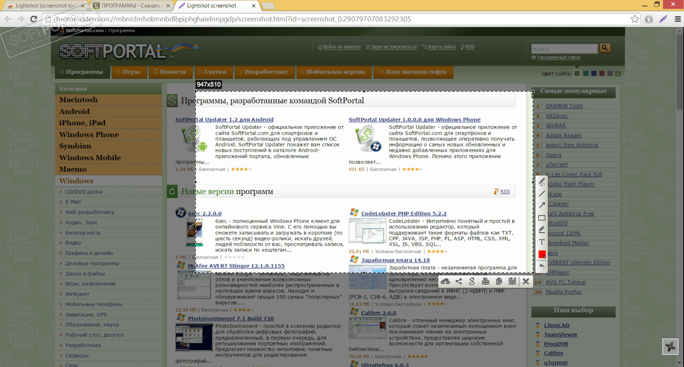
Task: Open the Разработчику menu tab
Action: [264, 72]
